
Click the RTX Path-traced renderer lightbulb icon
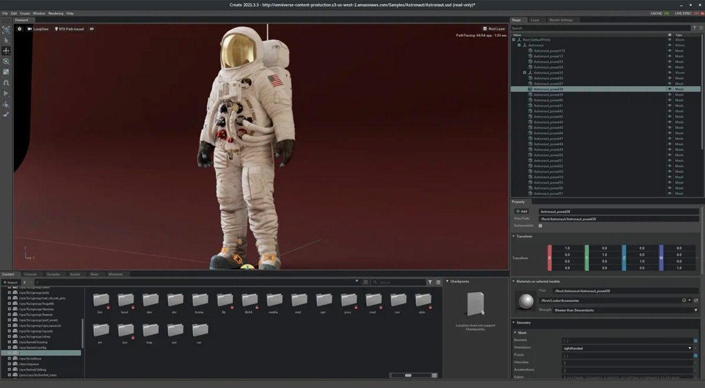(56, 29)
